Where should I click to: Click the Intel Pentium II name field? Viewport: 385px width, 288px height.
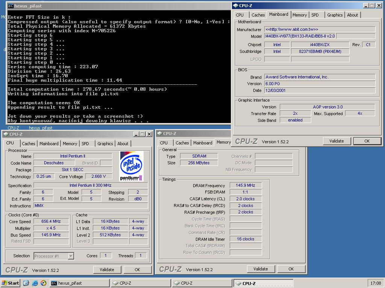point(73,156)
